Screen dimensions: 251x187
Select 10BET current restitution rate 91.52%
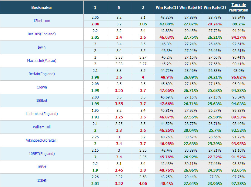point(239,157)
